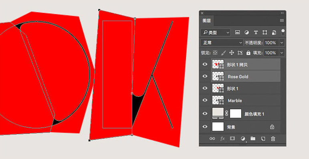Click the new group folder icon
The image size is (309, 159).
[253, 139]
